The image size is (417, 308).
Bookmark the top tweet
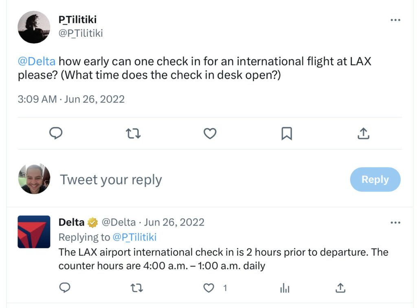tap(286, 133)
